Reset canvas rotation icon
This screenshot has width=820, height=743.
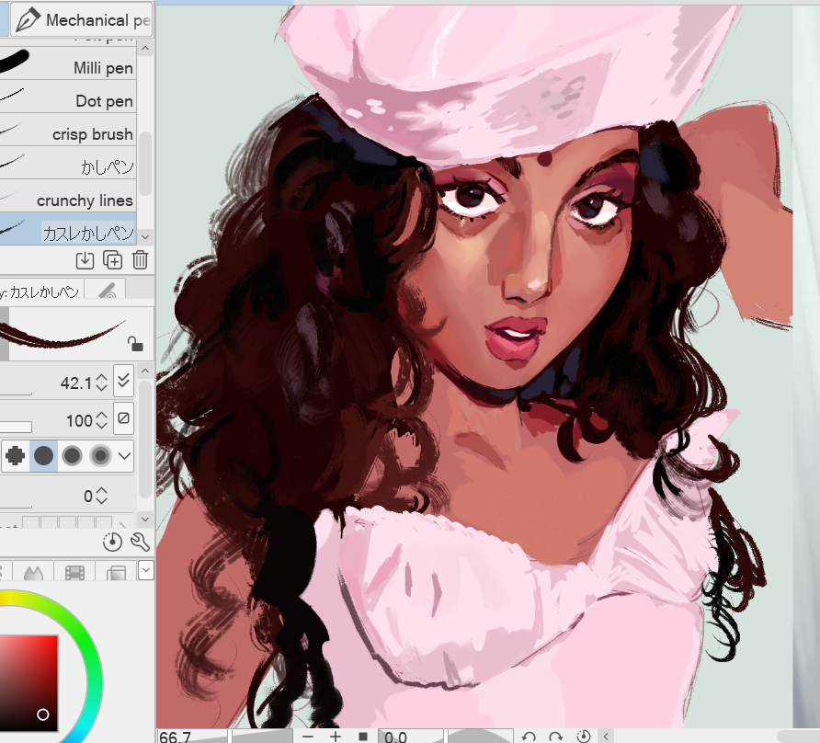(x=583, y=737)
